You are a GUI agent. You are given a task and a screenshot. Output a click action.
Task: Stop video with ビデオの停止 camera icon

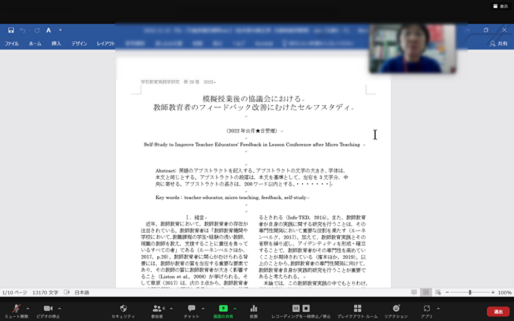(48, 311)
